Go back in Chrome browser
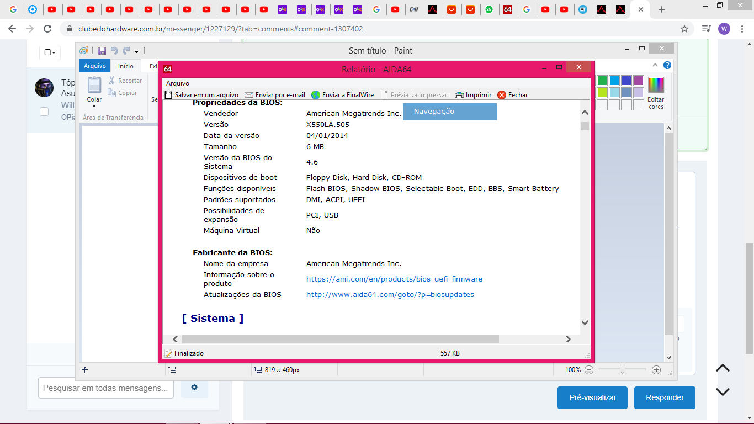The width and height of the screenshot is (754, 424). pos(12,29)
